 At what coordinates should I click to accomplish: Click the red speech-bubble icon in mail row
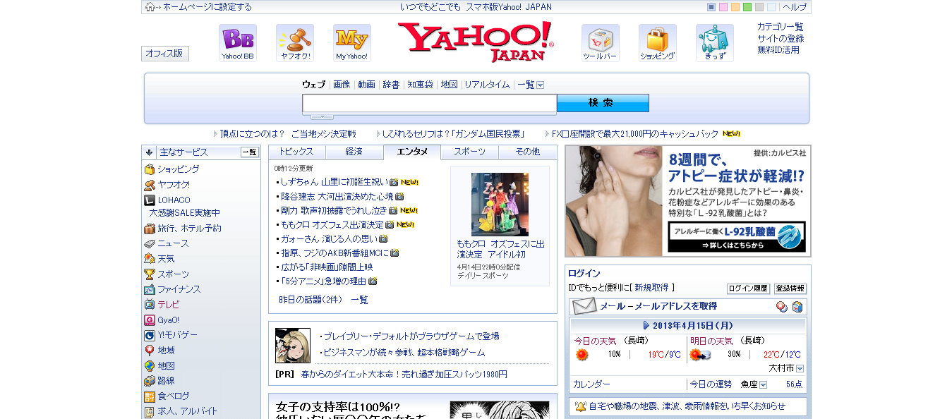[782, 307]
